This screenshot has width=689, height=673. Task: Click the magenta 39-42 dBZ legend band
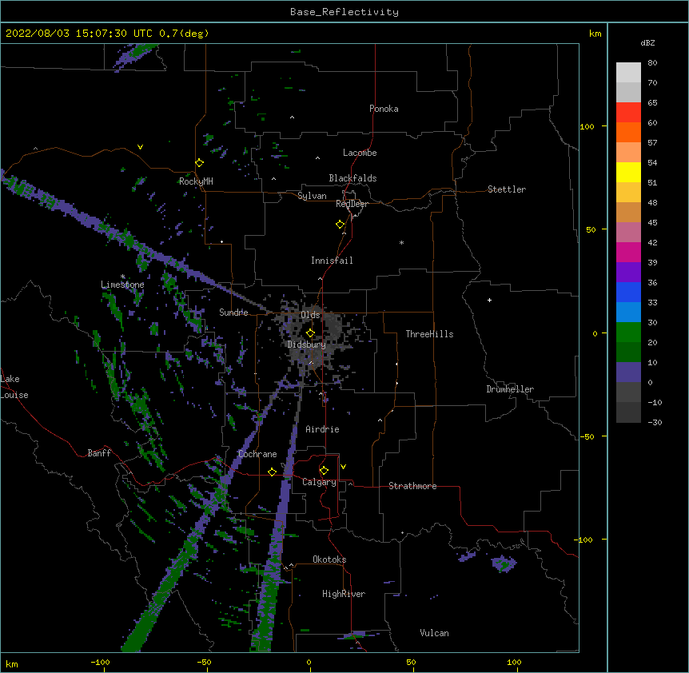point(628,252)
